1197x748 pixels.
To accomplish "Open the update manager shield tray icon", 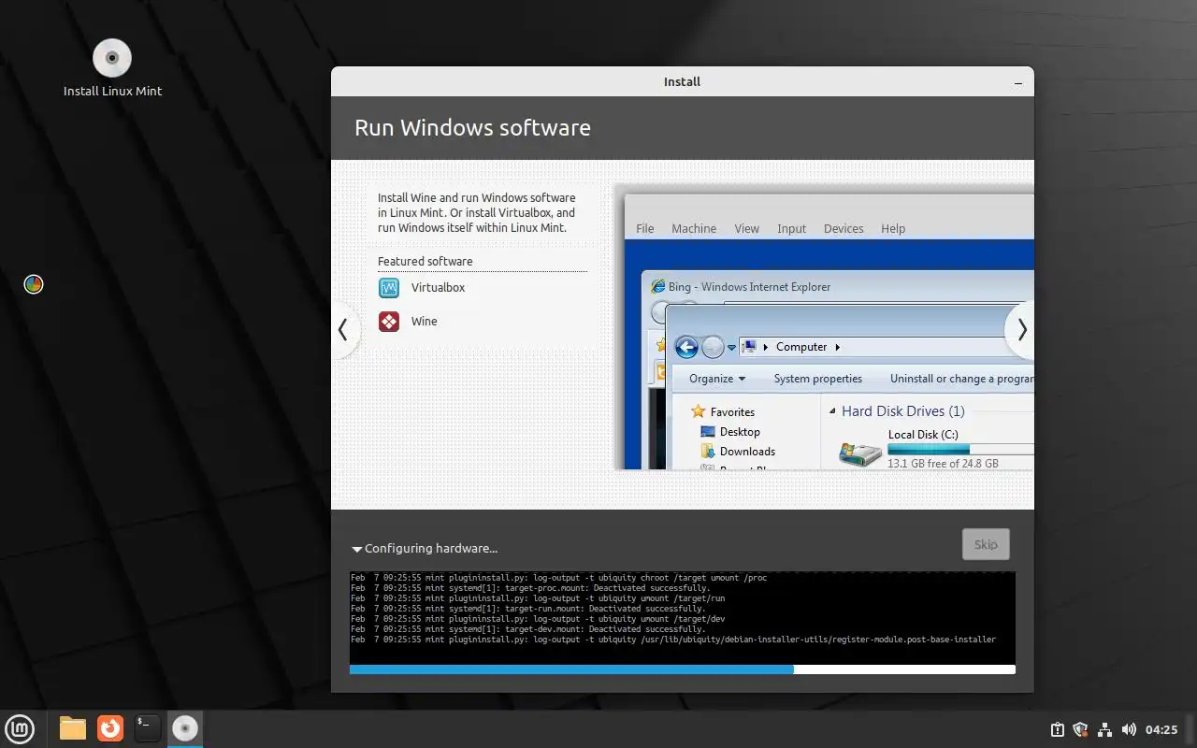I will click(x=1080, y=729).
